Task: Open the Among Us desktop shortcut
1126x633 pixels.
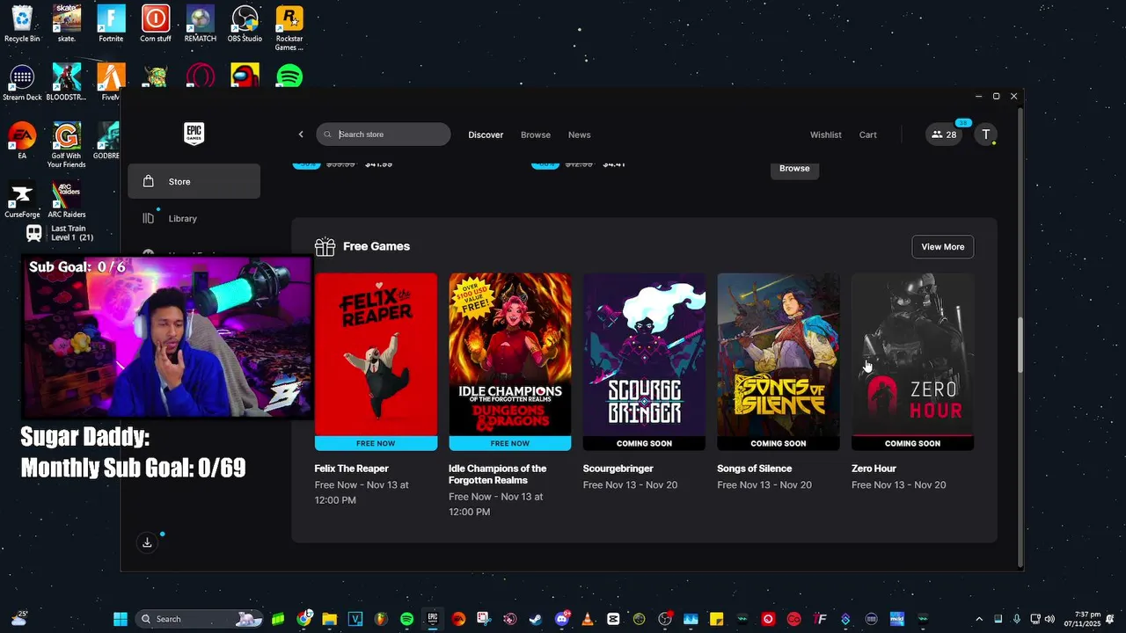Action: tap(245, 76)
